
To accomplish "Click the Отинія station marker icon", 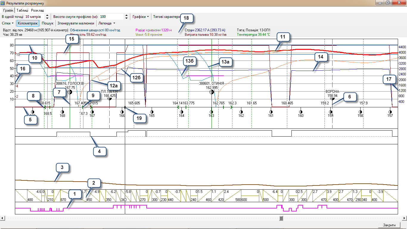I will [x=212, y=92].
